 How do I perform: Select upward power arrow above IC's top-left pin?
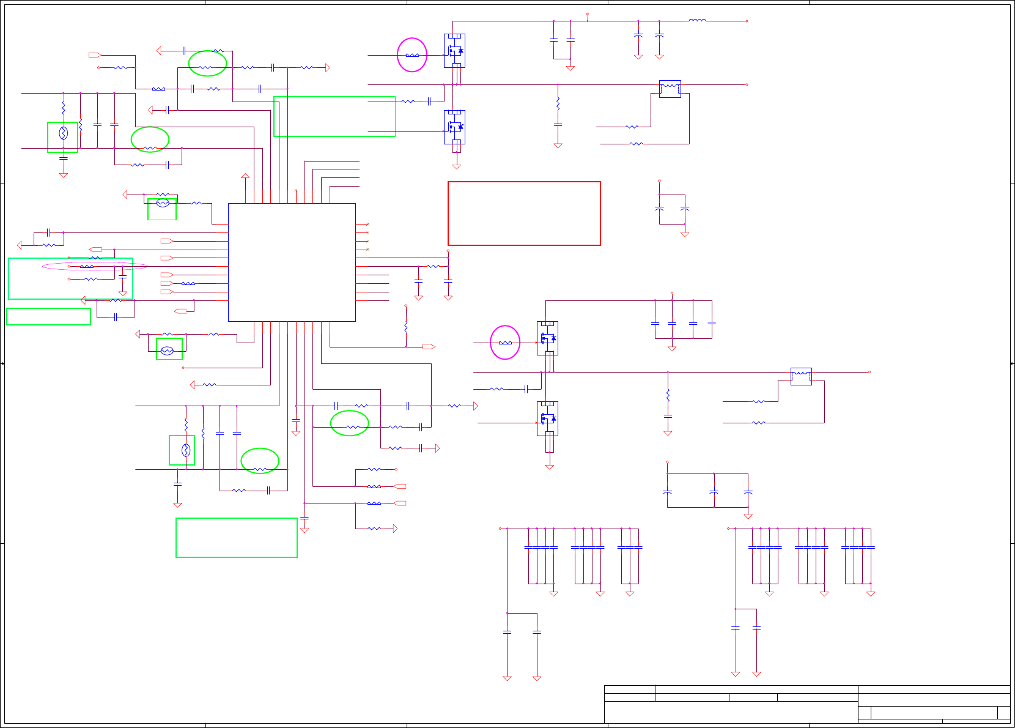coord(245,177)
